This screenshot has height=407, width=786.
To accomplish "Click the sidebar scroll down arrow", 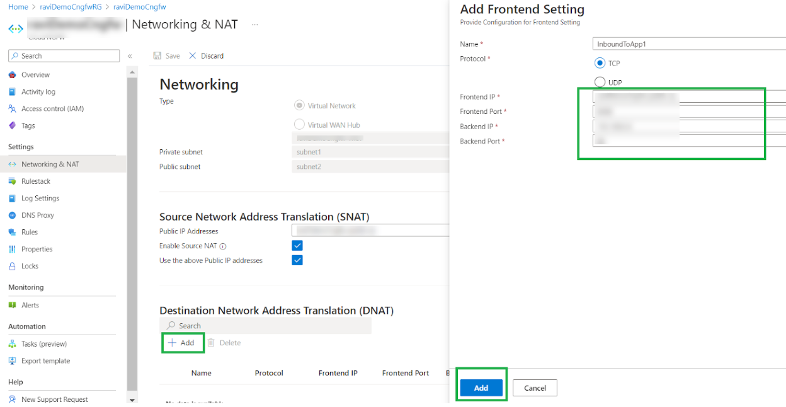I will point(132,400).
